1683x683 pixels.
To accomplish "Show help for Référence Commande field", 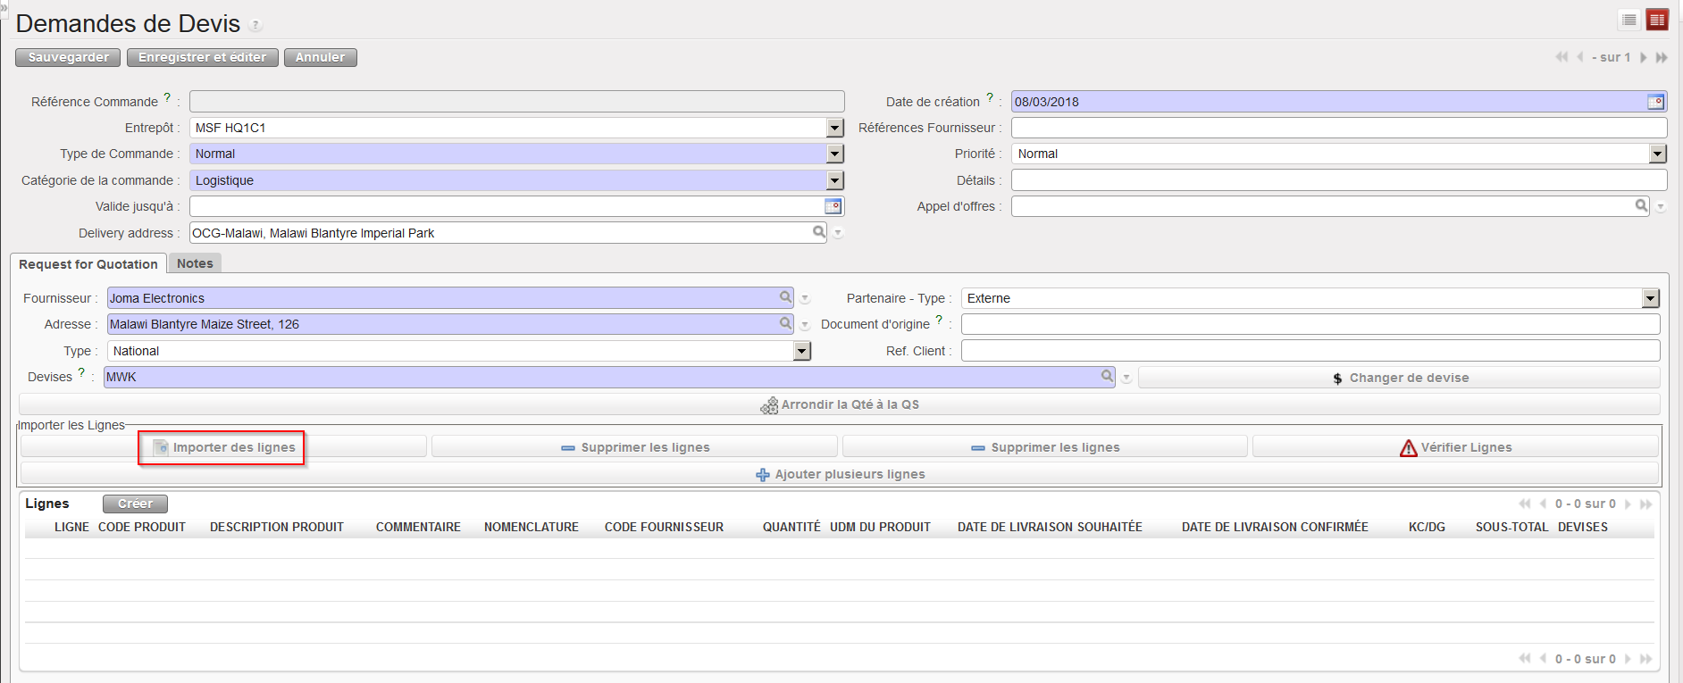I will click(167, 97).
